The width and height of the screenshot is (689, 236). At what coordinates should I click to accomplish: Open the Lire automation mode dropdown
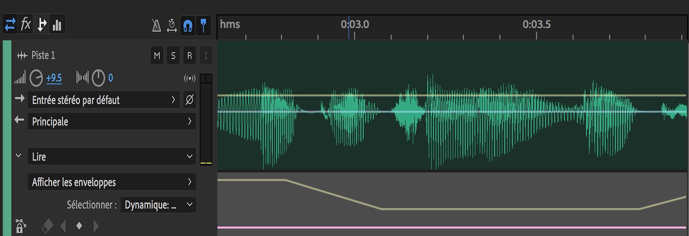[x=112, y=157]
